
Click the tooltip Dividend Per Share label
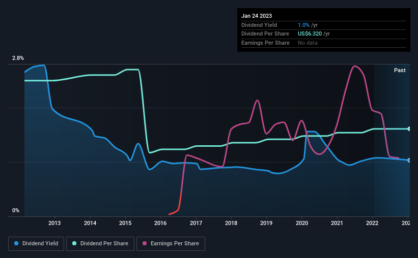coord(265,34)
